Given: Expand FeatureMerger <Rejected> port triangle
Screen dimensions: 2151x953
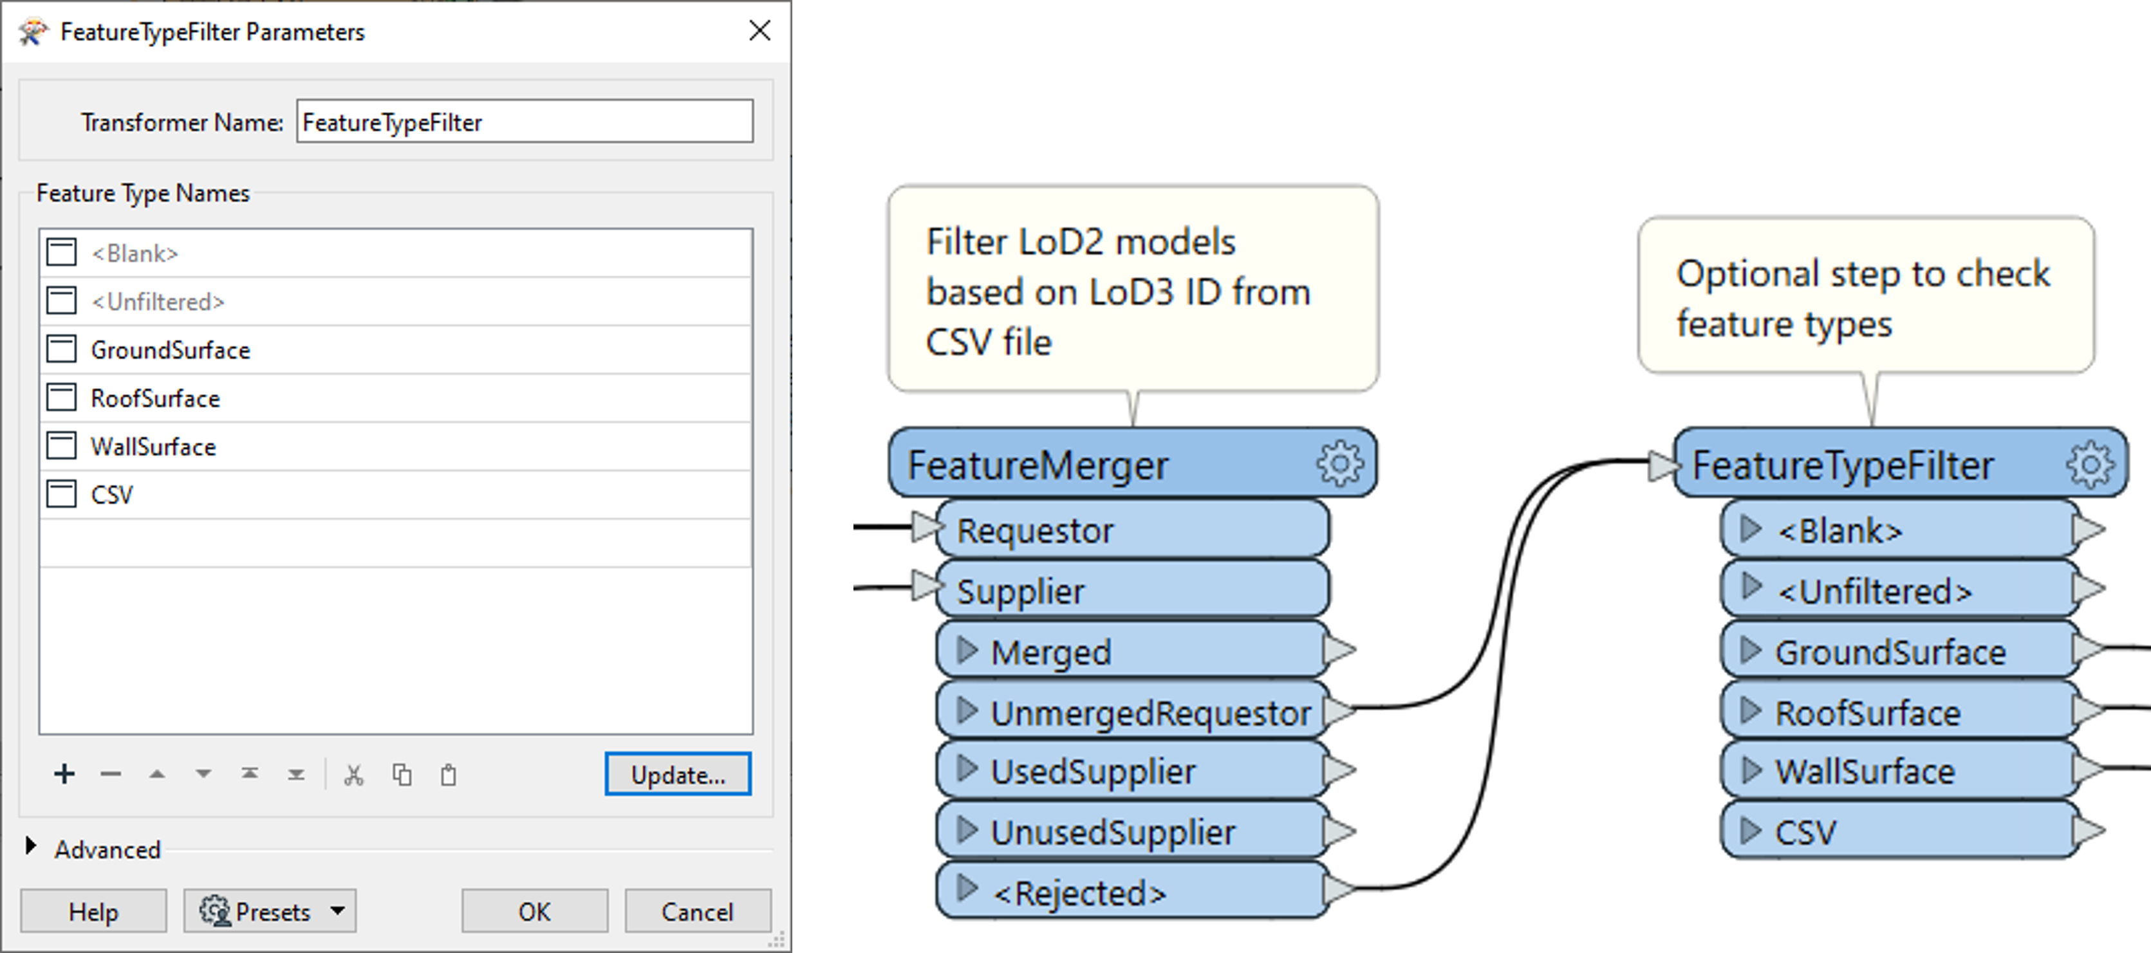Looking at the screenshot, I should tap(966, 888).
